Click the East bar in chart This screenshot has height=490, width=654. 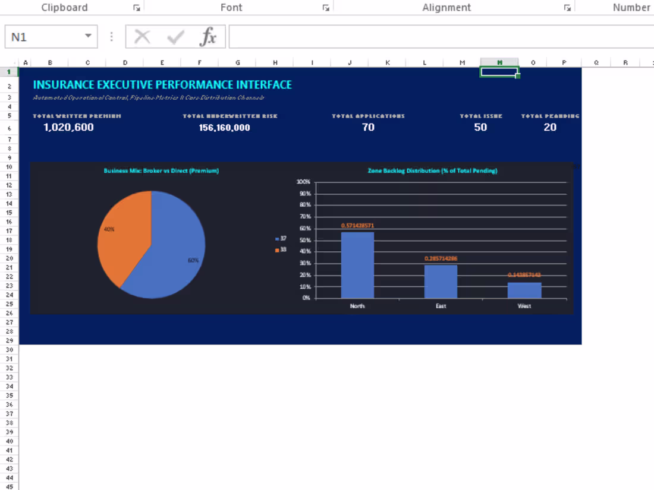[x=441, y=282]
